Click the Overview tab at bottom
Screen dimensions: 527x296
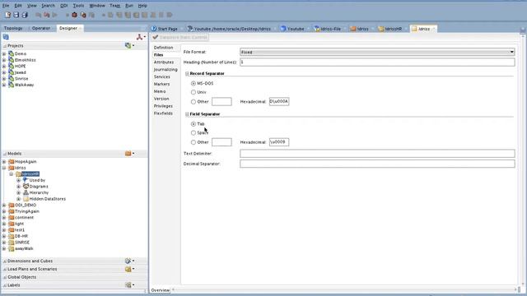tap(161, 290)
